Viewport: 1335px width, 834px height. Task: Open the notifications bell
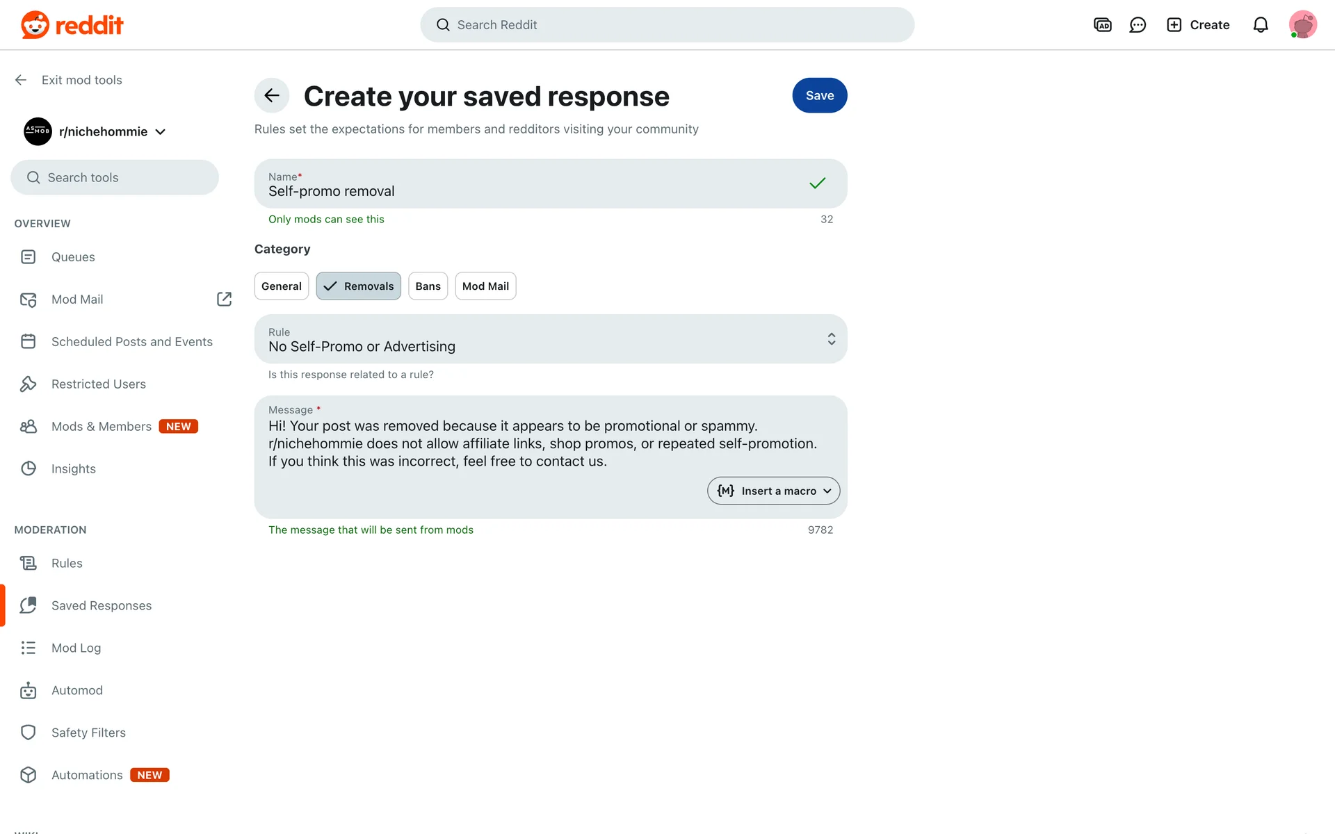[1260, 25]
